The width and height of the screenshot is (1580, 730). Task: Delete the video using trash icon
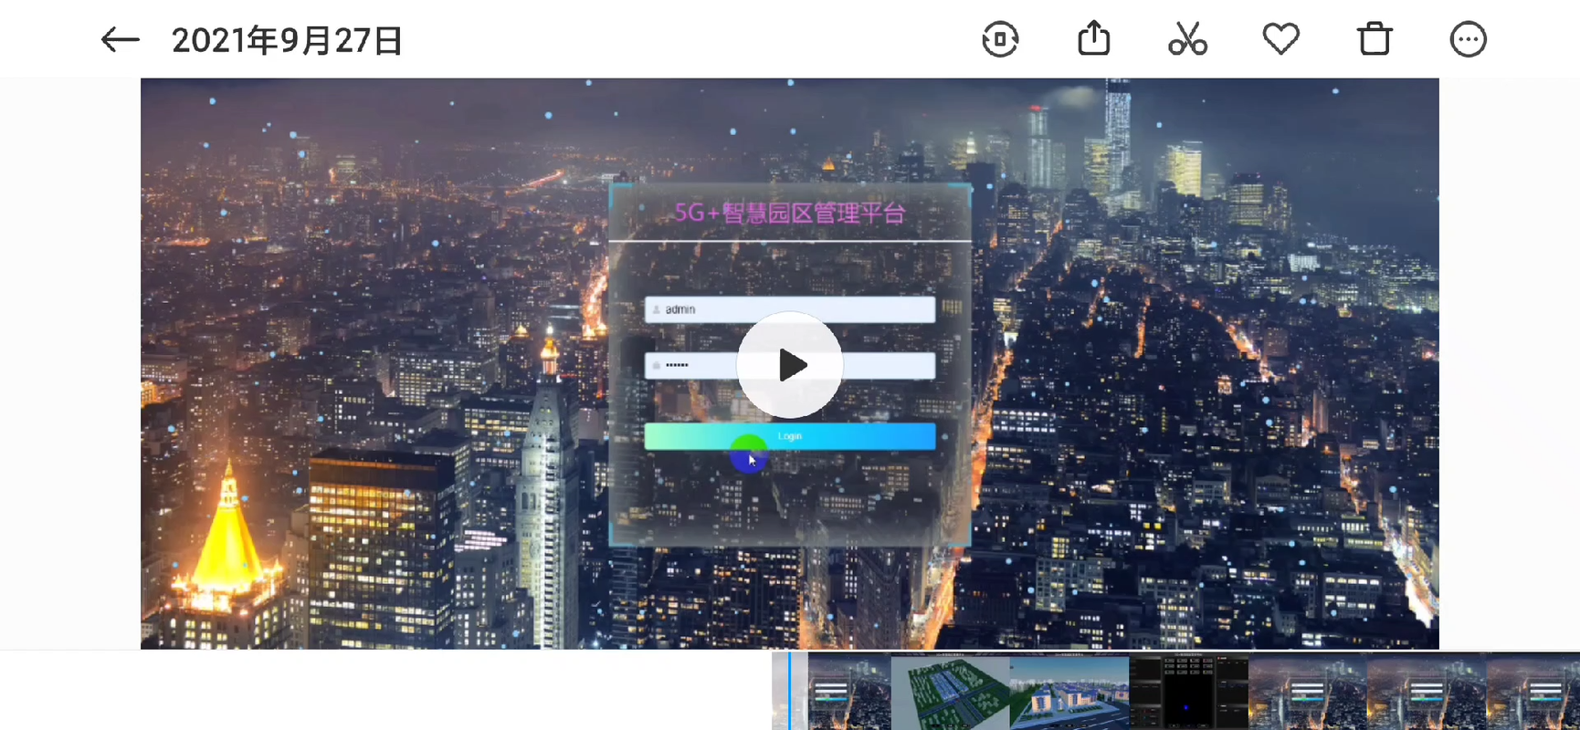tap(1374, 40)
